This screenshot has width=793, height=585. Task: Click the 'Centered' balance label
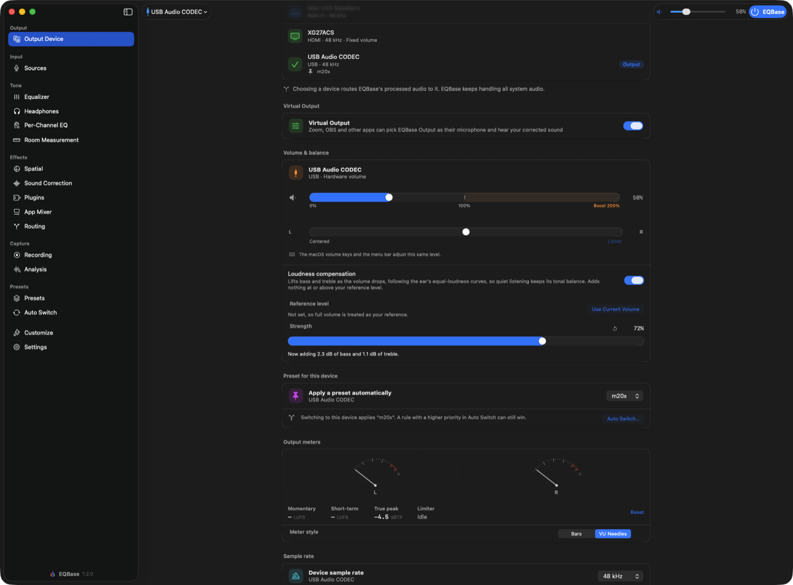(320, 241)
